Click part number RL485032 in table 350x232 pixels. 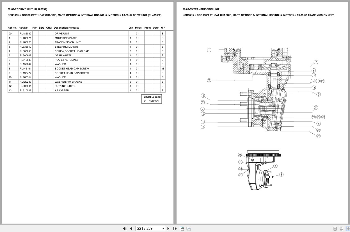[x=25, y=34]
